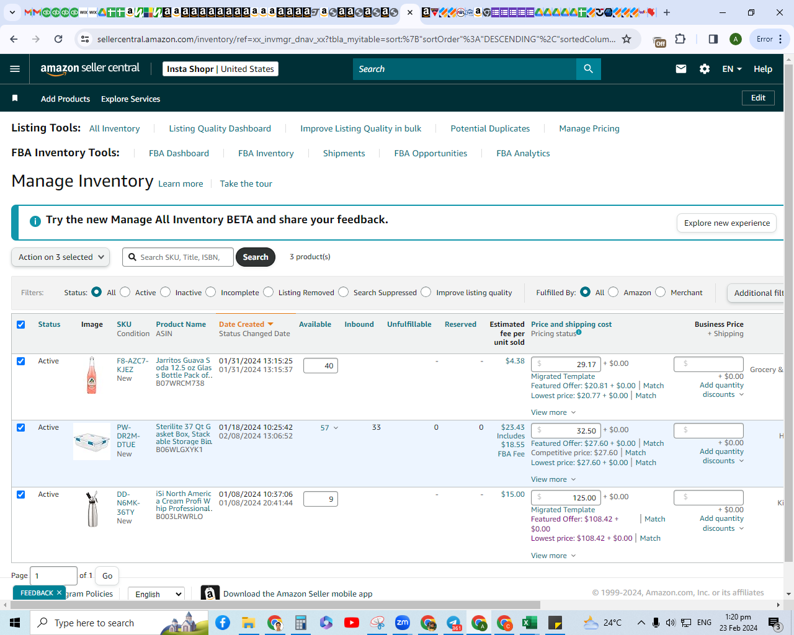The width and height of the screenshot is (794, 635).
Task: Select the Inactive status radio button
Action: coord(166,292)
